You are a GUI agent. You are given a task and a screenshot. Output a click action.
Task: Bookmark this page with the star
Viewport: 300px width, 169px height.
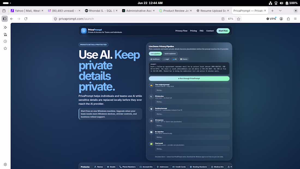pos(239,19)
